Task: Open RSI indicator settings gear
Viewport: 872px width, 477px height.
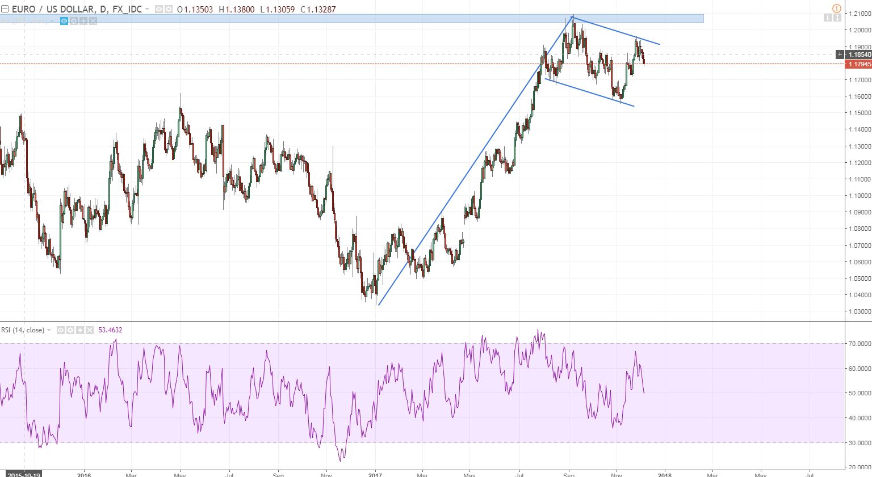Action: click(70, 330)
